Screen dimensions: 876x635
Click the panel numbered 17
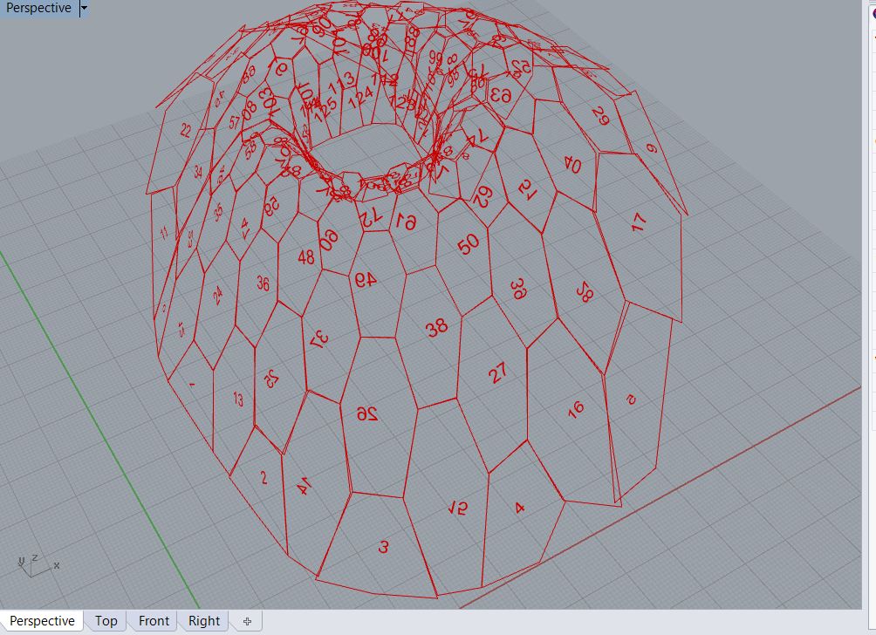pos(639,222)
